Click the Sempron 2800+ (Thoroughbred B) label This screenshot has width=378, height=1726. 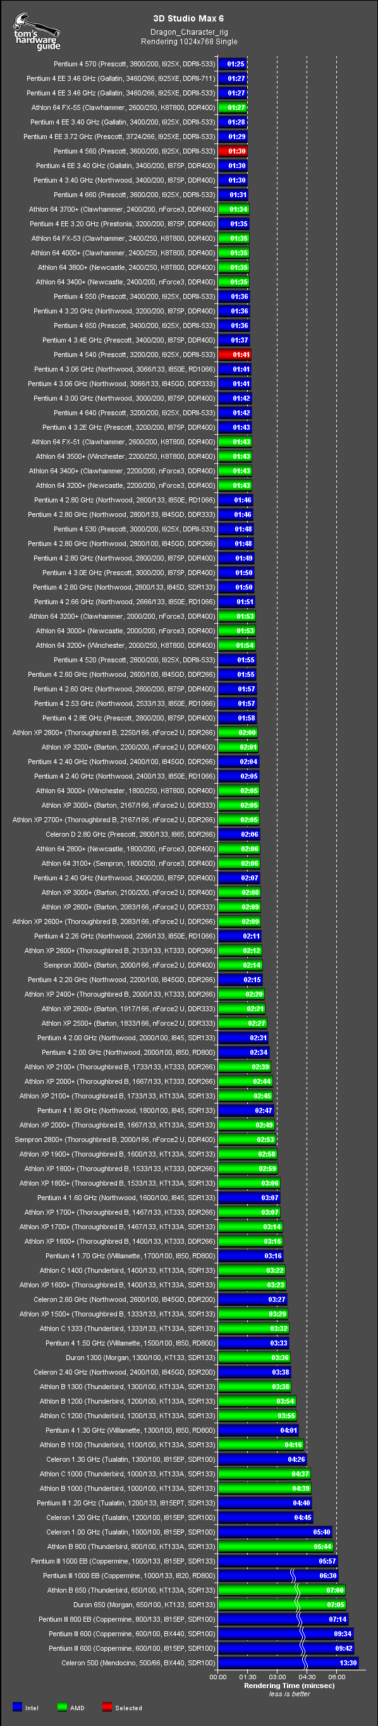pyautogui.click(x=115, y=1140)
